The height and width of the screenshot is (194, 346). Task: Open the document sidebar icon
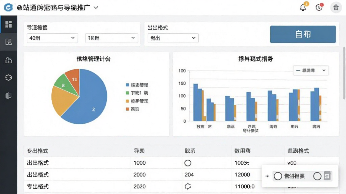click(8, 42)
